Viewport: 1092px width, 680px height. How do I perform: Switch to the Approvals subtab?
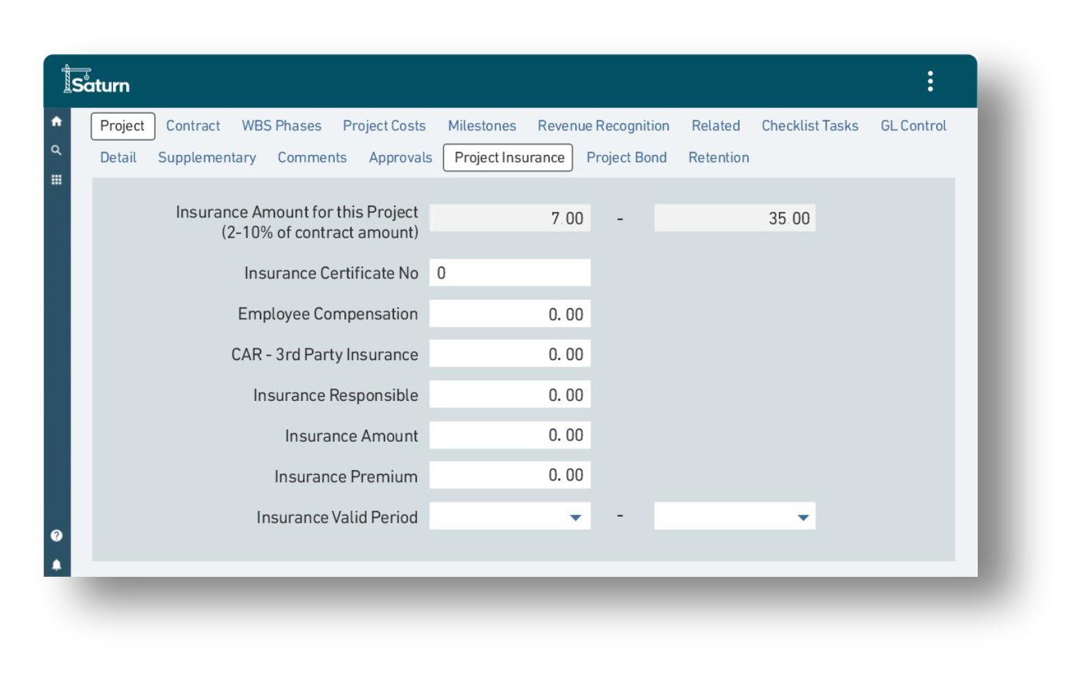(x=400, y=158)
